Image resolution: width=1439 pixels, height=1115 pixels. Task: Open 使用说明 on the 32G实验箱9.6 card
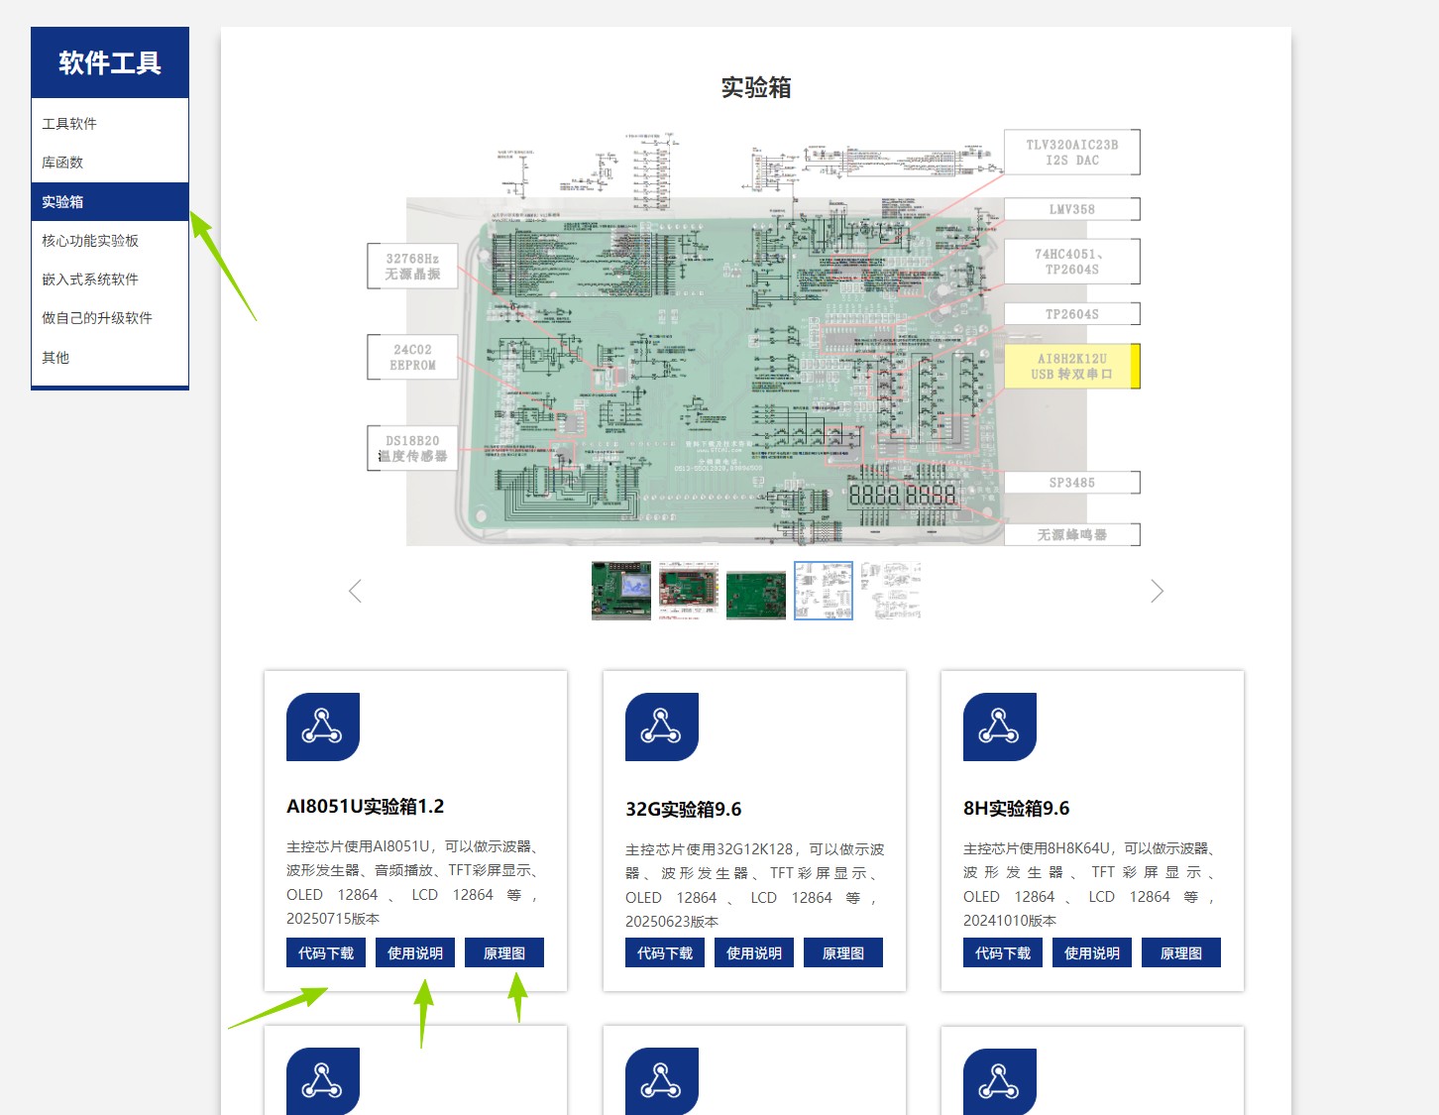click(x=754, y=952)
